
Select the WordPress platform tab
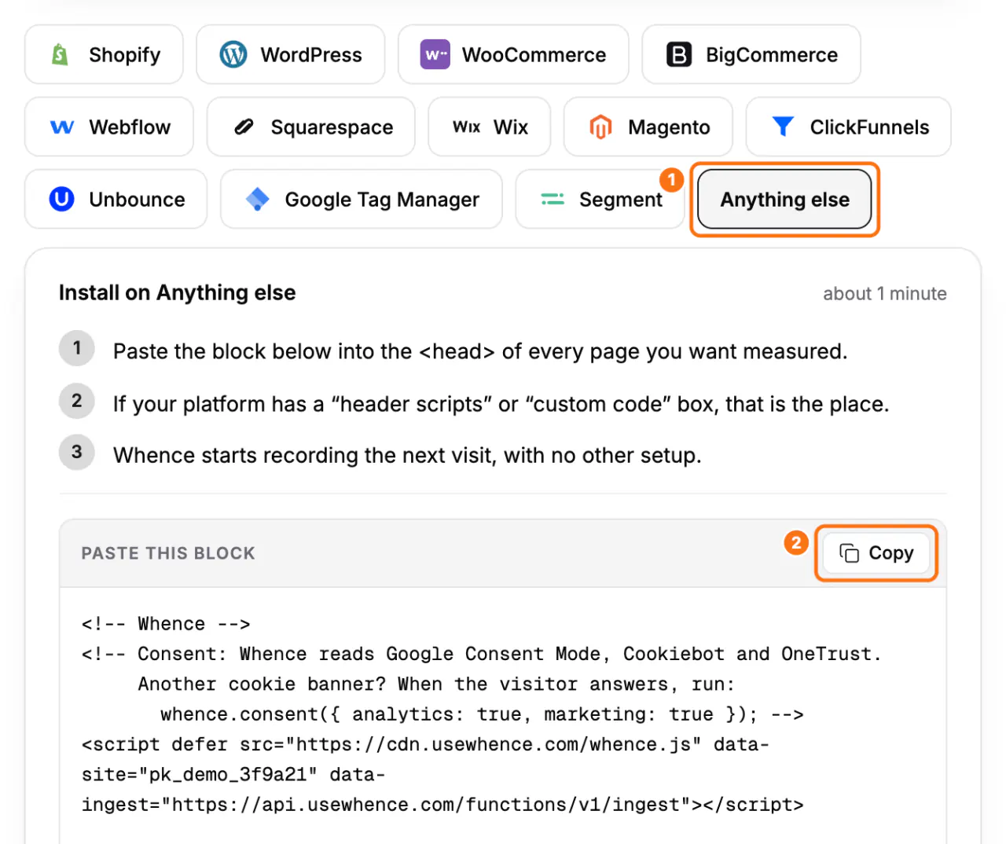point(291,54)
